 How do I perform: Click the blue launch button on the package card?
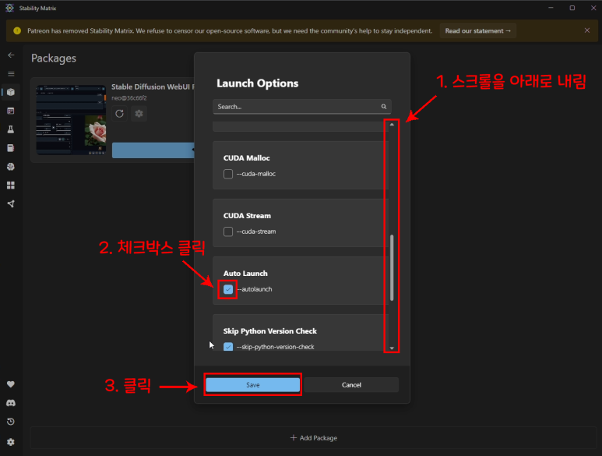(153, 150)
